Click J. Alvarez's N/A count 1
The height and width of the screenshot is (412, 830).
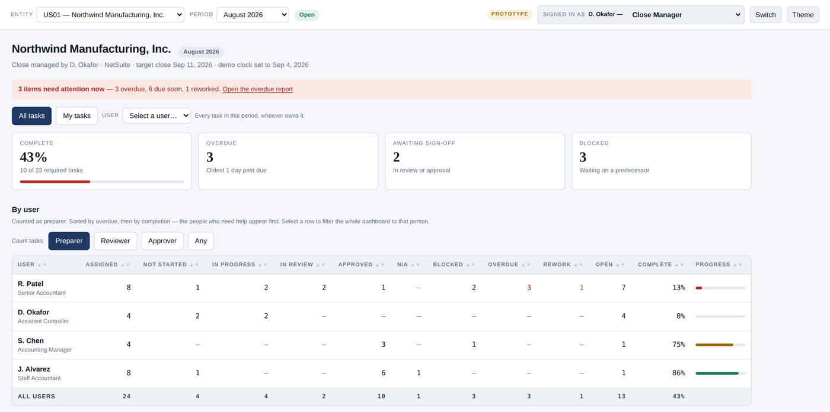419,373
